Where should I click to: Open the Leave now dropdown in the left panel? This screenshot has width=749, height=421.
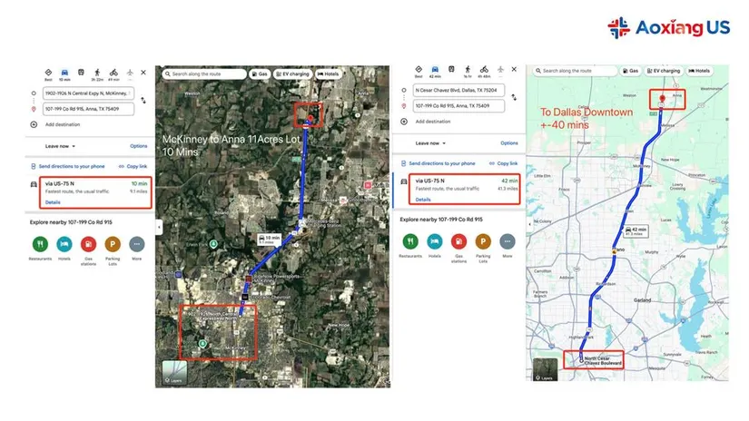[x=61, y=145]
